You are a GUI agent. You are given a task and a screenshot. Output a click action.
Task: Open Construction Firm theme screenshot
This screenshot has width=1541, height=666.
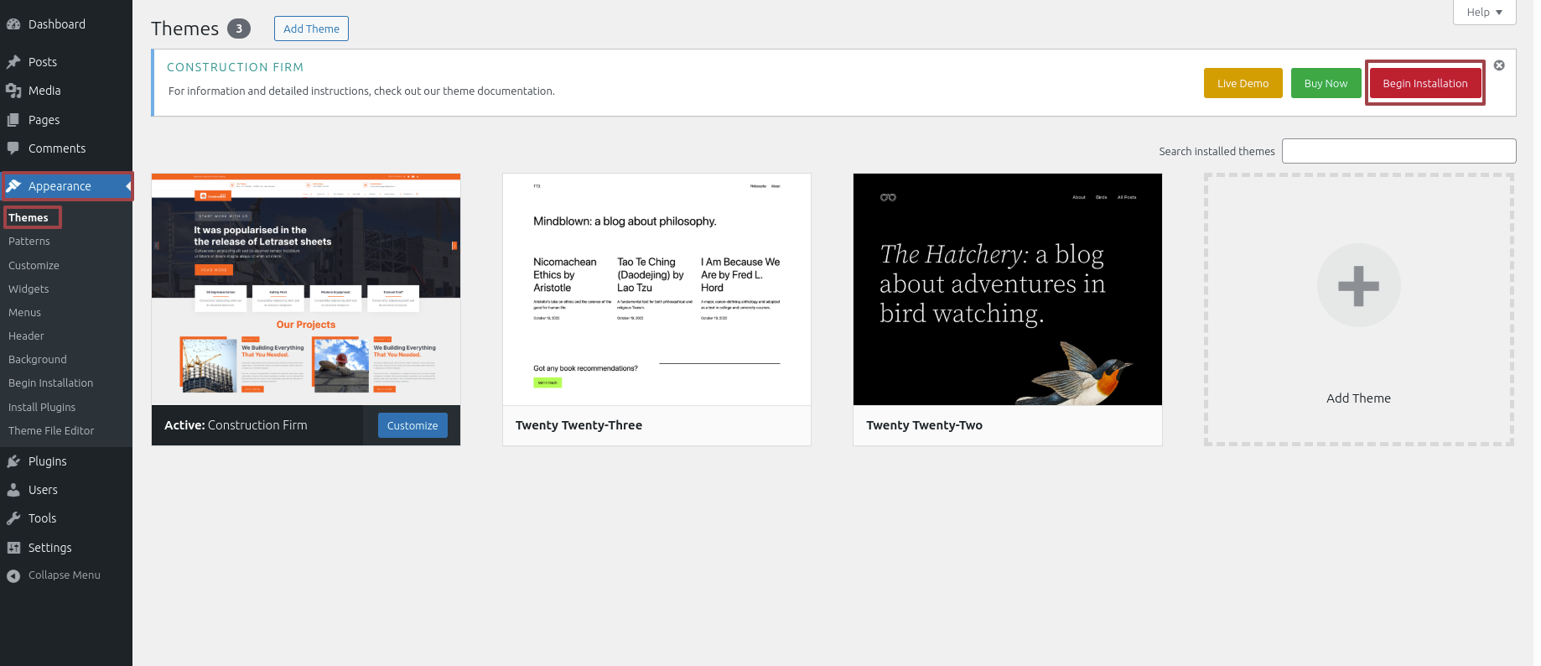(x=306, y=289)
